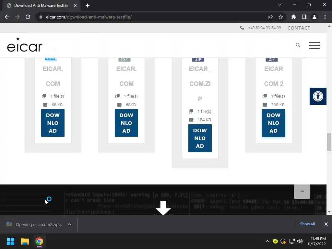Click the phone icon beside the number
Viewport: 332px width, 249px height.
(242, 28)
